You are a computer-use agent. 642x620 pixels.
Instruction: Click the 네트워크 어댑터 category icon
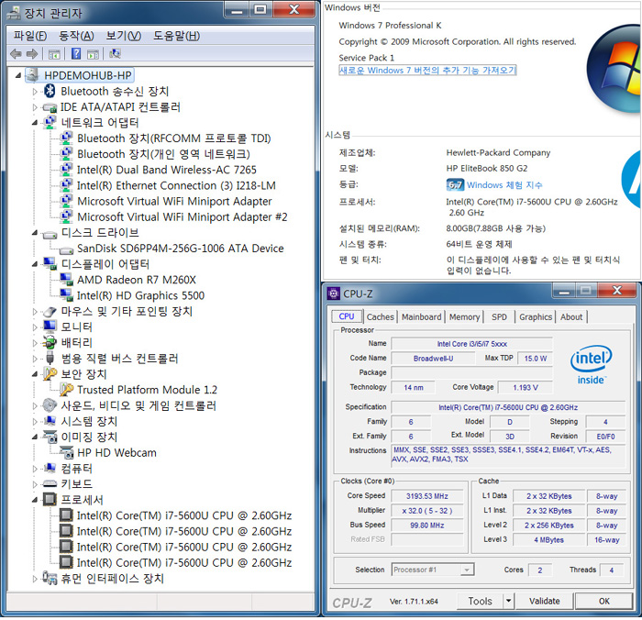click(50, 123)
